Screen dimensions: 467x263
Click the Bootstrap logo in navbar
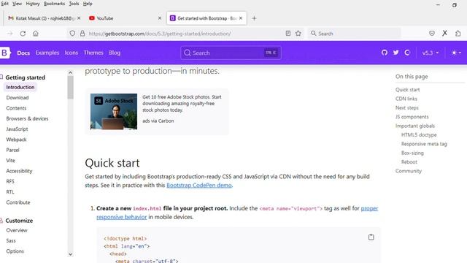(5, 53)
